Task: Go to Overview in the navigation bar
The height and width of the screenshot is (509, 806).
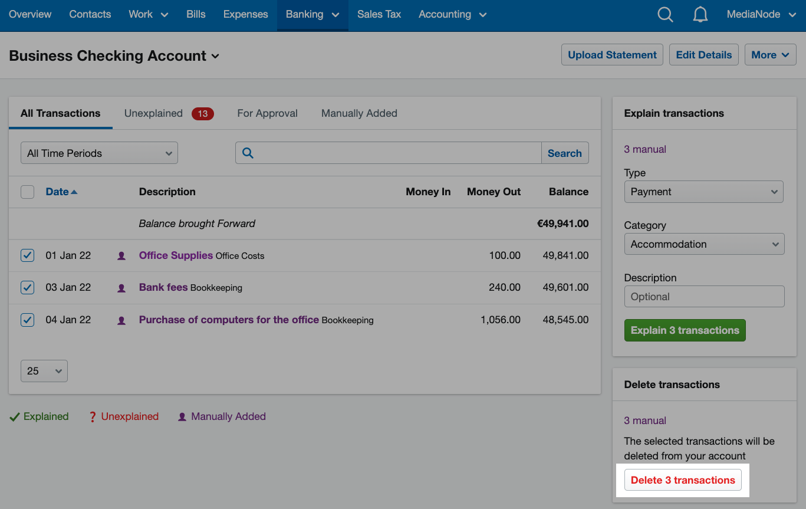Action: (x=30, y=14)
